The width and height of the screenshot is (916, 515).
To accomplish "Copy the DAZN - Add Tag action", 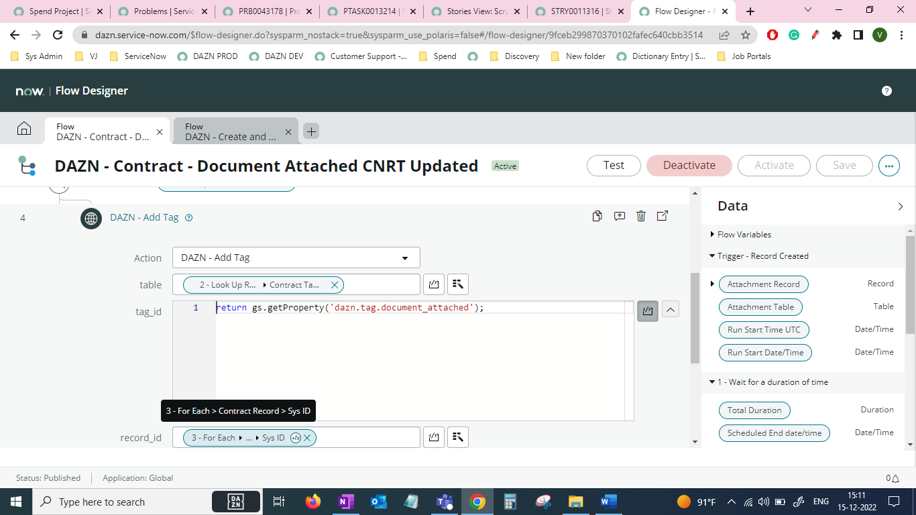I will coord(597,216).
